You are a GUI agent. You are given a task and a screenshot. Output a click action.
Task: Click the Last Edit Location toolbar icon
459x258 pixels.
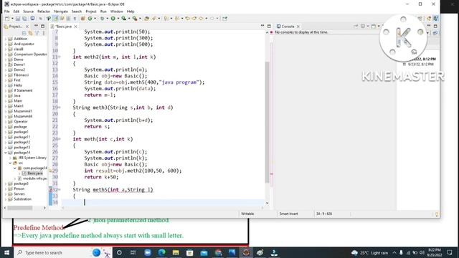click(187, 19)
